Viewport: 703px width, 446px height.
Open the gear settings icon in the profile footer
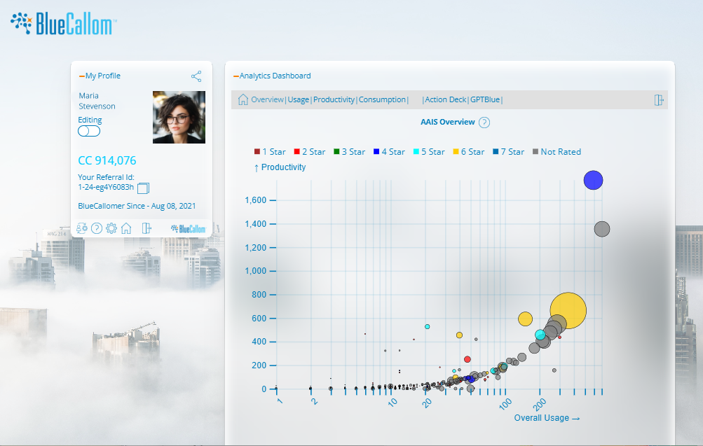111,228
